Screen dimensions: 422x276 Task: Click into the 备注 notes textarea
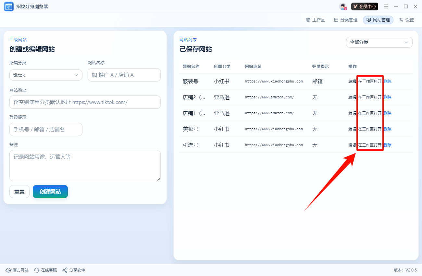(85, 166)
